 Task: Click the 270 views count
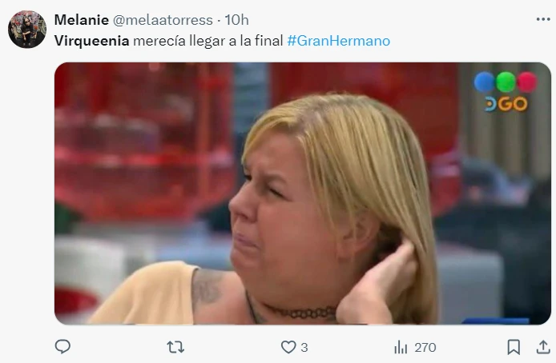coord(425,348)
